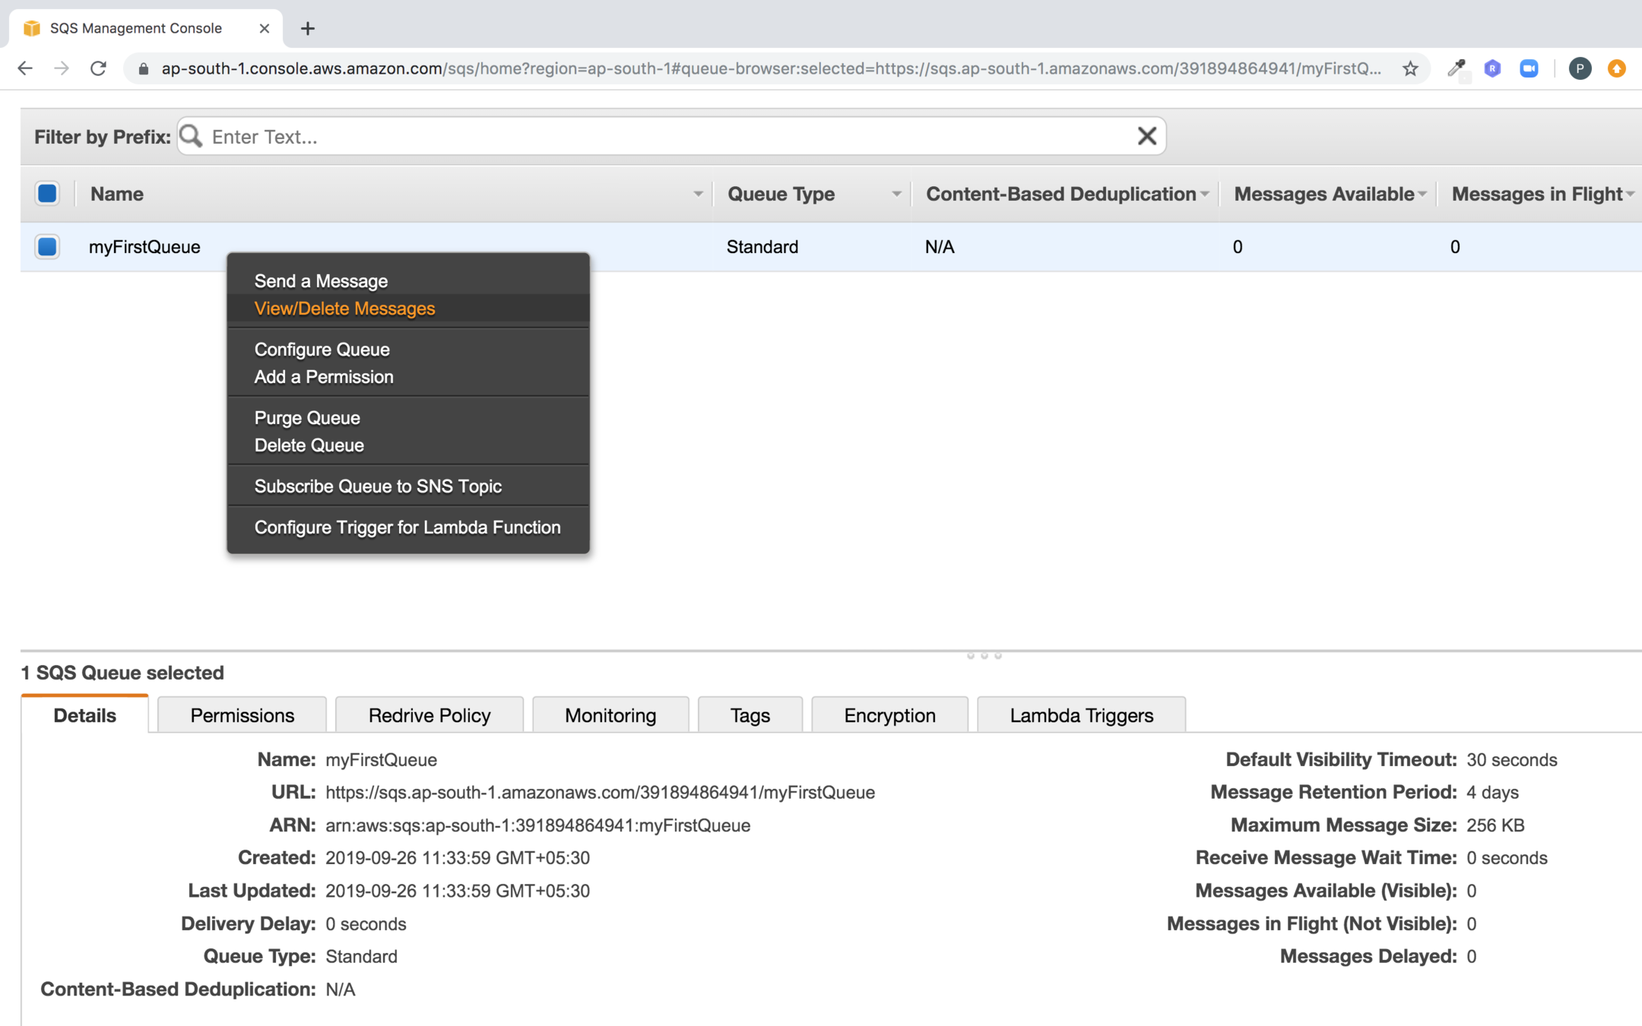Screen dimensions: 1642x1026
Task: Open Name column sort dropdown arrow
Action: 698,195
